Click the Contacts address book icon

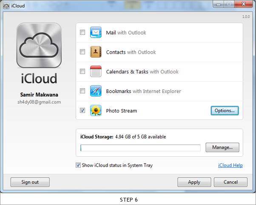[96, 52]
